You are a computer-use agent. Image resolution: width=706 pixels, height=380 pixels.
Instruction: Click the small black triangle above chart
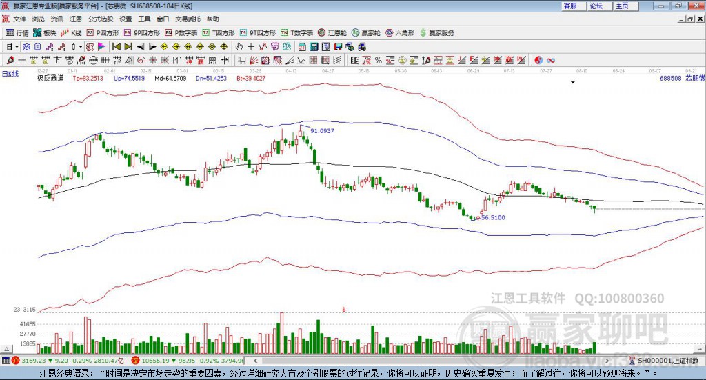click(x=573, y=83)
